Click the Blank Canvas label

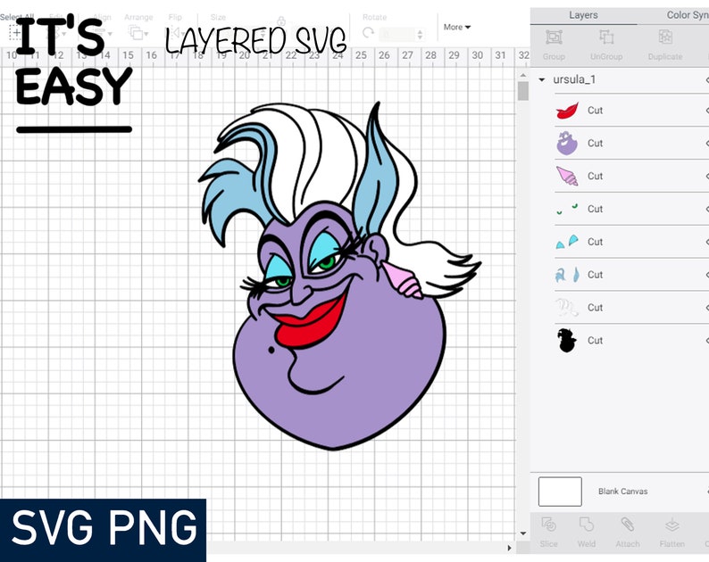tap(622, 491)
